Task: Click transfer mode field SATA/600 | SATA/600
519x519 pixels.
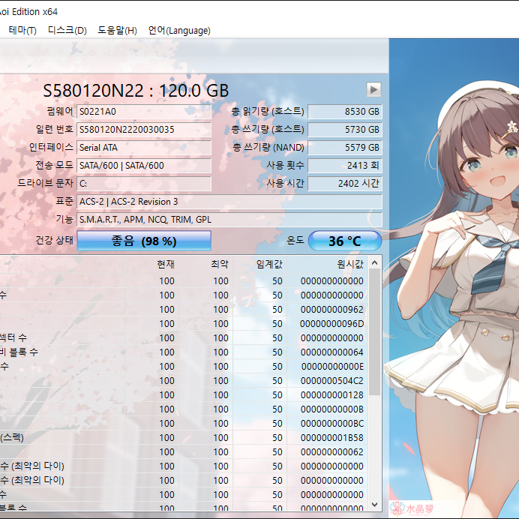Action: (x=144, y=165)
